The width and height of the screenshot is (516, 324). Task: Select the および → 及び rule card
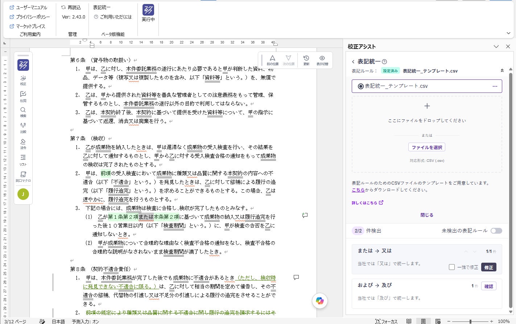tap(427, 294)
